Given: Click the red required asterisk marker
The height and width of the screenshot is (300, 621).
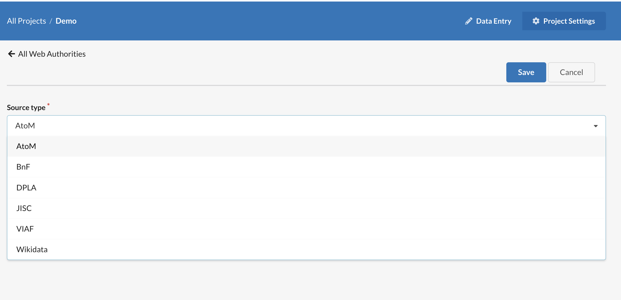Looking at the screenshot, I should coord(48,104).
